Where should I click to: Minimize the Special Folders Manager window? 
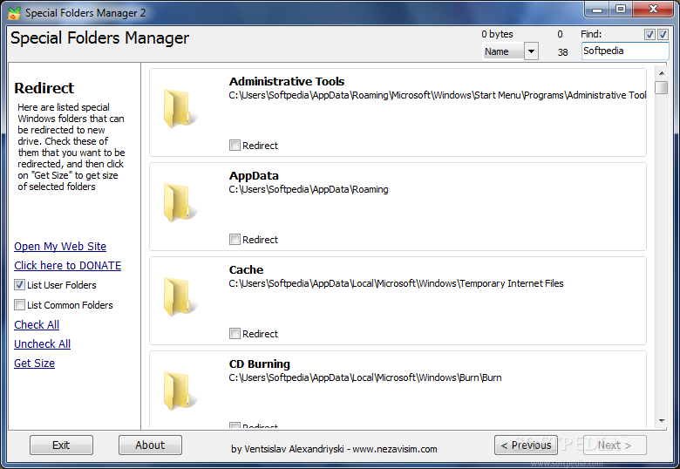point(597,9)
